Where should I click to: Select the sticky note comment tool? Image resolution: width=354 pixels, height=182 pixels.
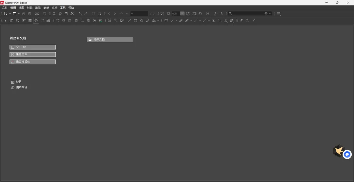pyautogui.click(x=166, y=21)
